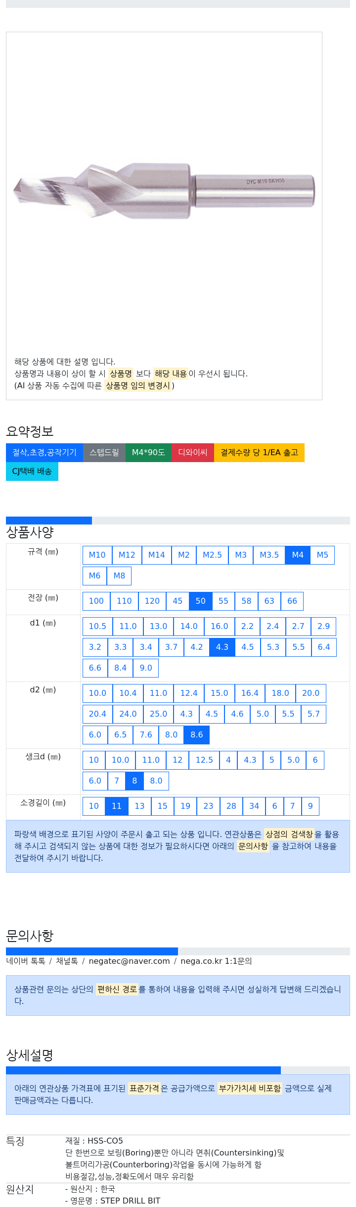This screenshot has width=356, height=1207.
Task: Click the highlighted 8.6 d2 option
Action: pos(197,735)
